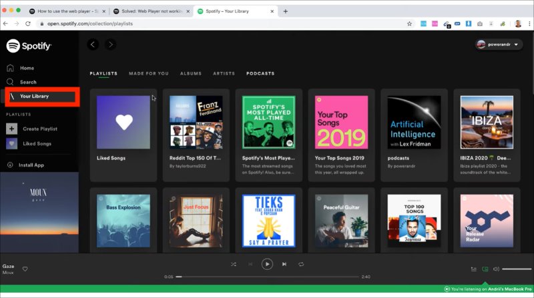The height and width of the screenshot is (298, 534).
Task: Reload the page in the browser
Action: point(28,23)
